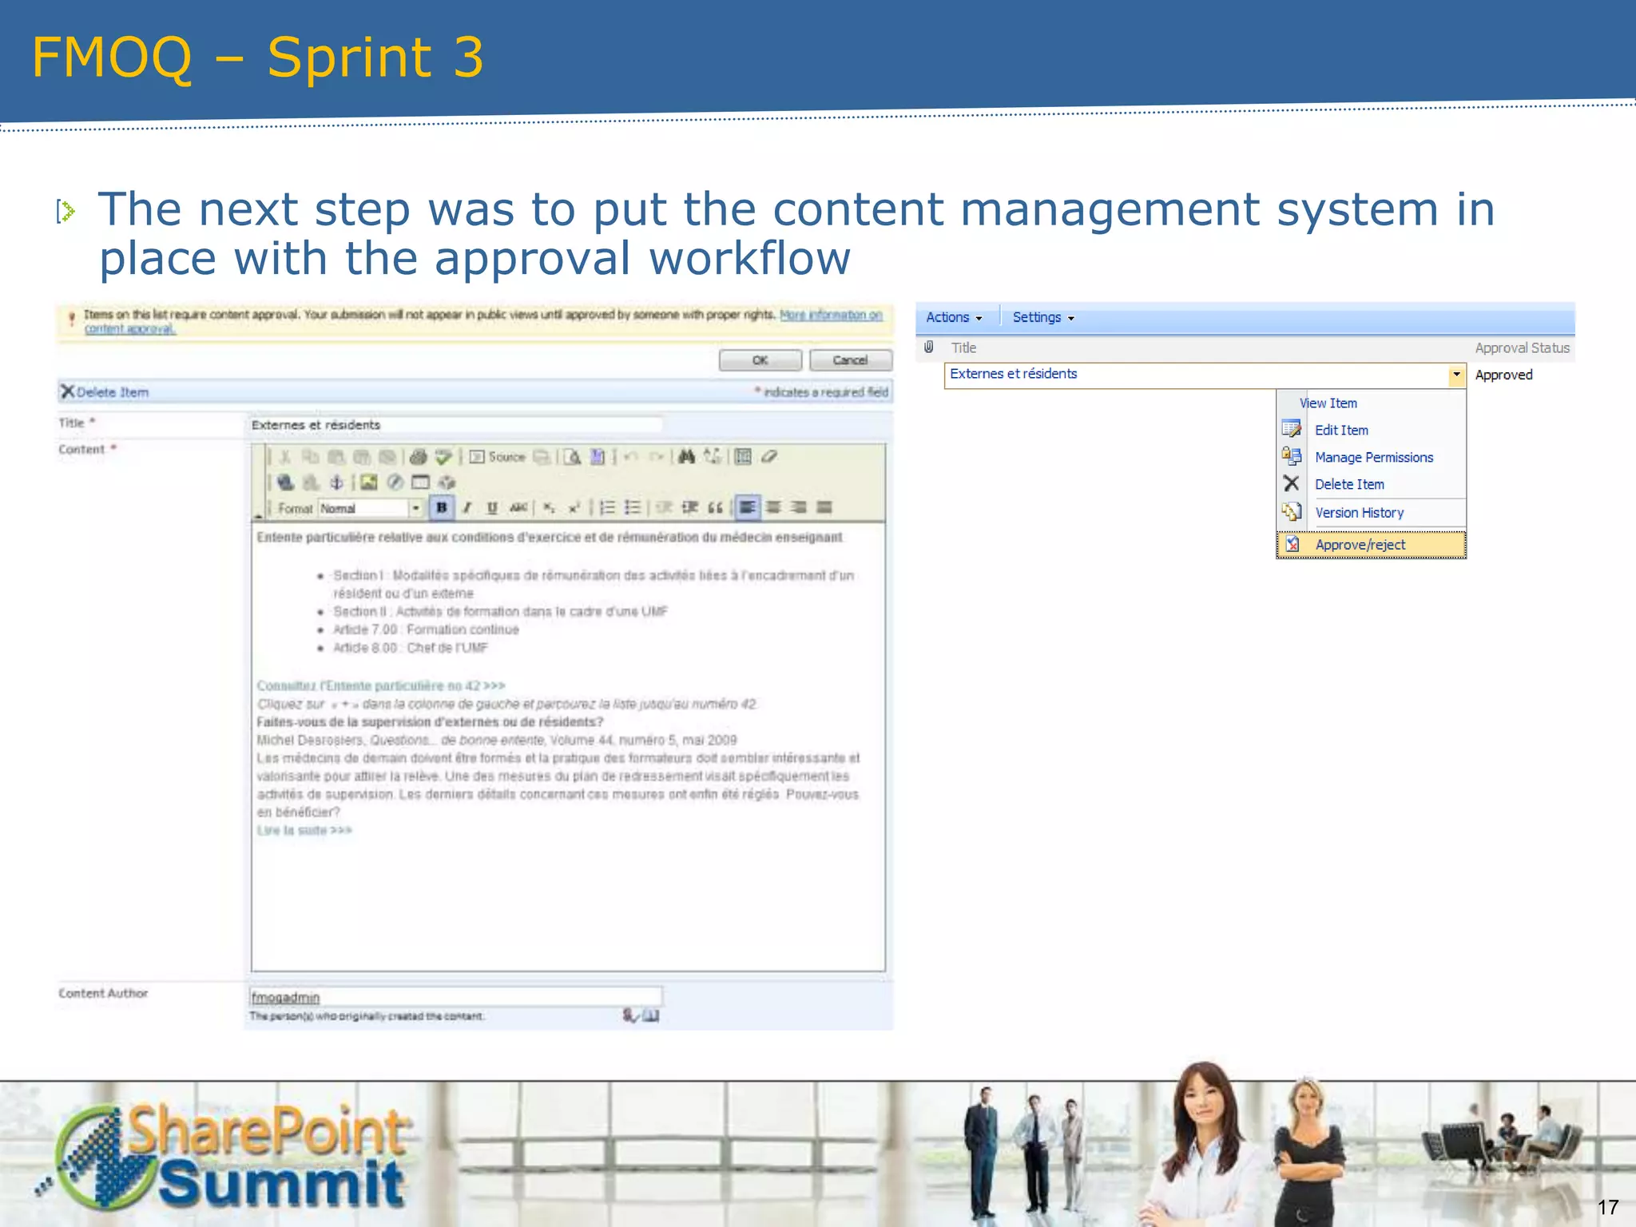Viewport: 1636px width, 1227px height.
Task: Choose View Item from context menu
Action: (x=1328, y=403)
